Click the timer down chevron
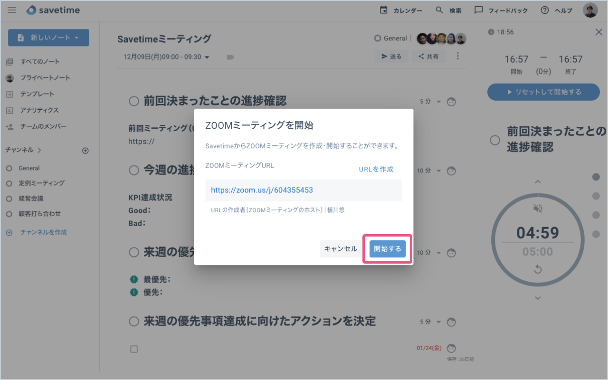 [538, 298]
